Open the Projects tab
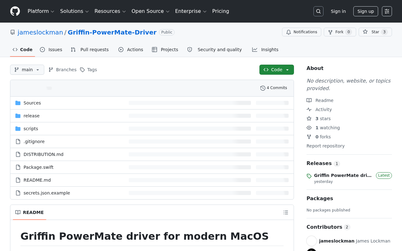This screenshot has height=251, width=402. 165,50
